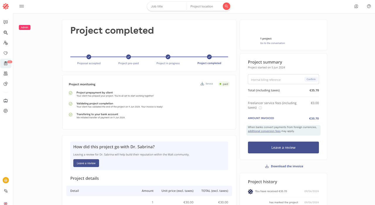This screenshot has height=205, width=375.
Task: Click the Project in progress step marker
Action: (x=168, y=57)
